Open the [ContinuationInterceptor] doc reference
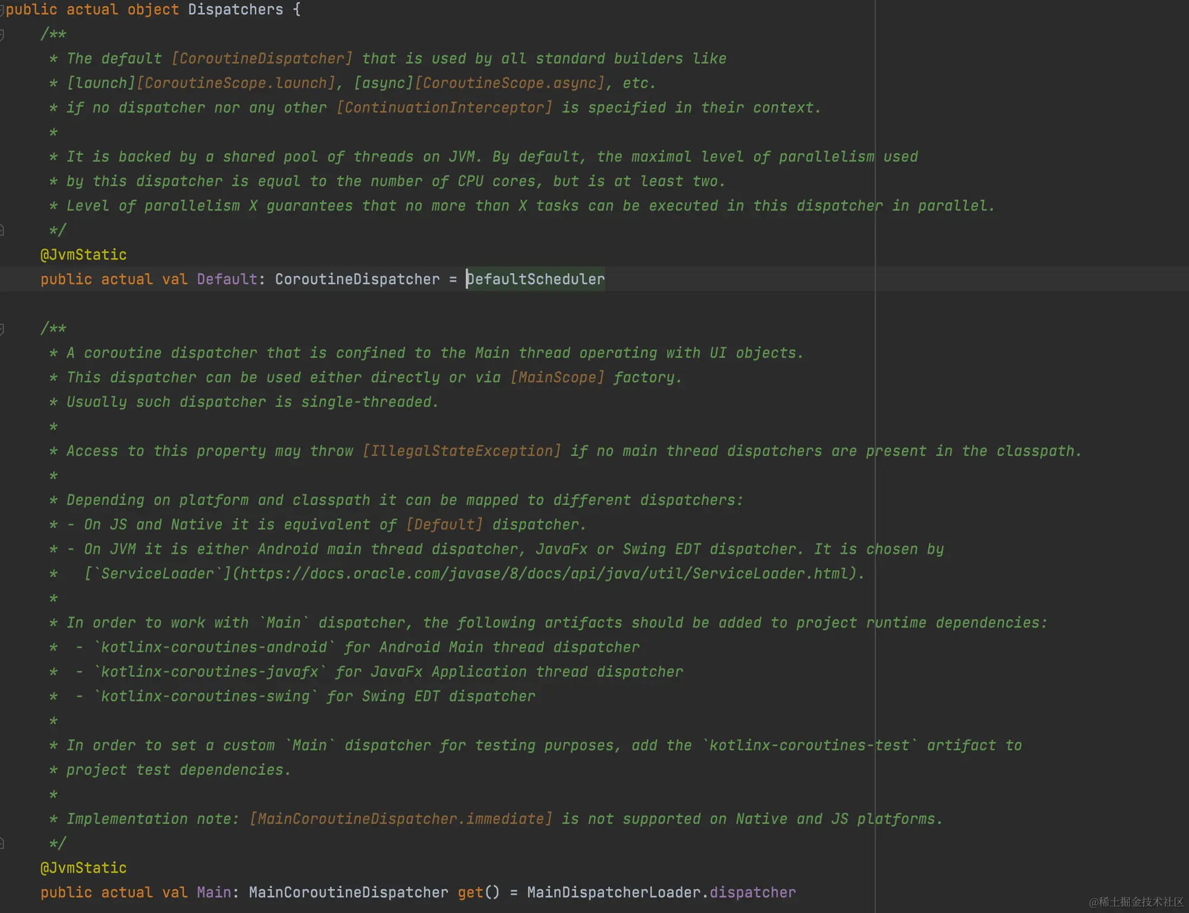 point(444,108)
